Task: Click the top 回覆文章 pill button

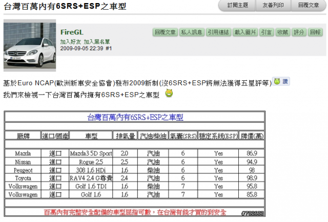Action: click(309, 5)
